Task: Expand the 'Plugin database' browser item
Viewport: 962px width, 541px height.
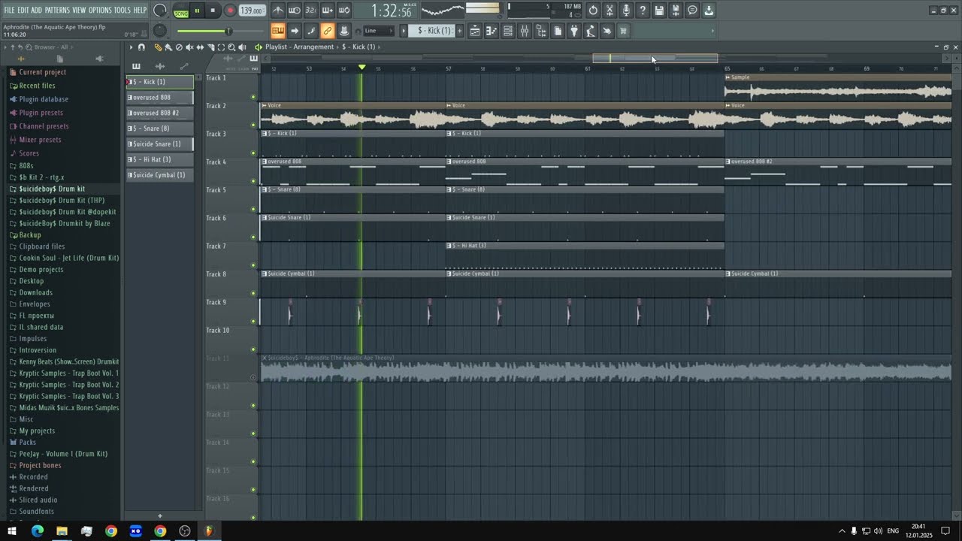Action: 44,99
